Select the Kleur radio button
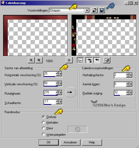This screenshot has height=148, width=139. tap(43, 128)
